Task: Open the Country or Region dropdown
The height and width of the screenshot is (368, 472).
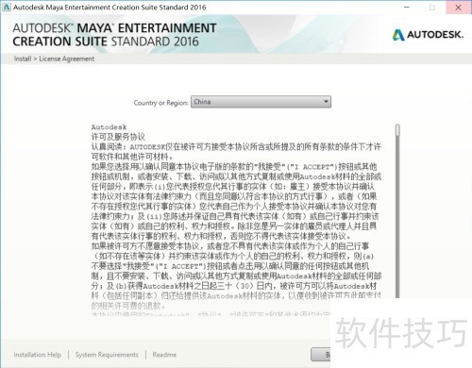Action: coord(261,102)
